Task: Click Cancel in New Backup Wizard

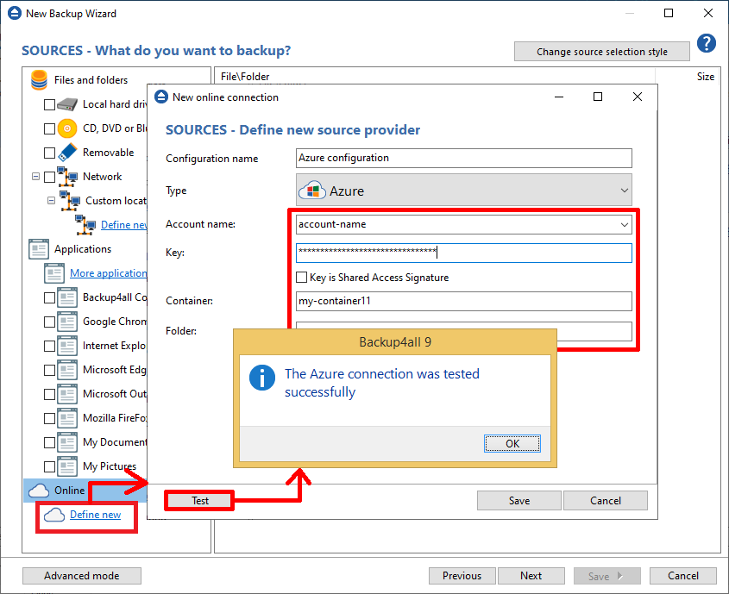Action: pos(683,576)
